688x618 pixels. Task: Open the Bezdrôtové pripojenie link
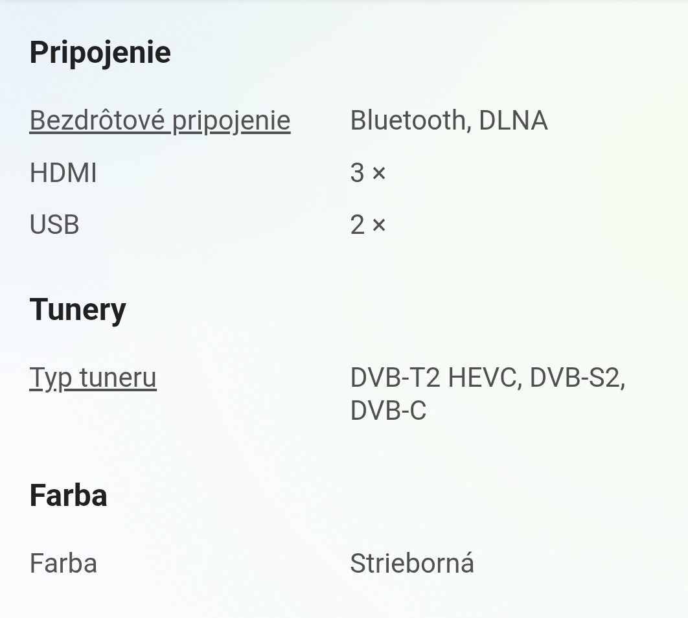159,120
